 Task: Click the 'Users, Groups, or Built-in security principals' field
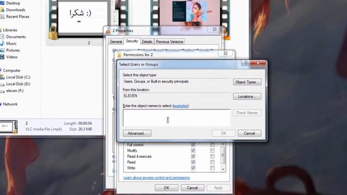click(177, 82)
